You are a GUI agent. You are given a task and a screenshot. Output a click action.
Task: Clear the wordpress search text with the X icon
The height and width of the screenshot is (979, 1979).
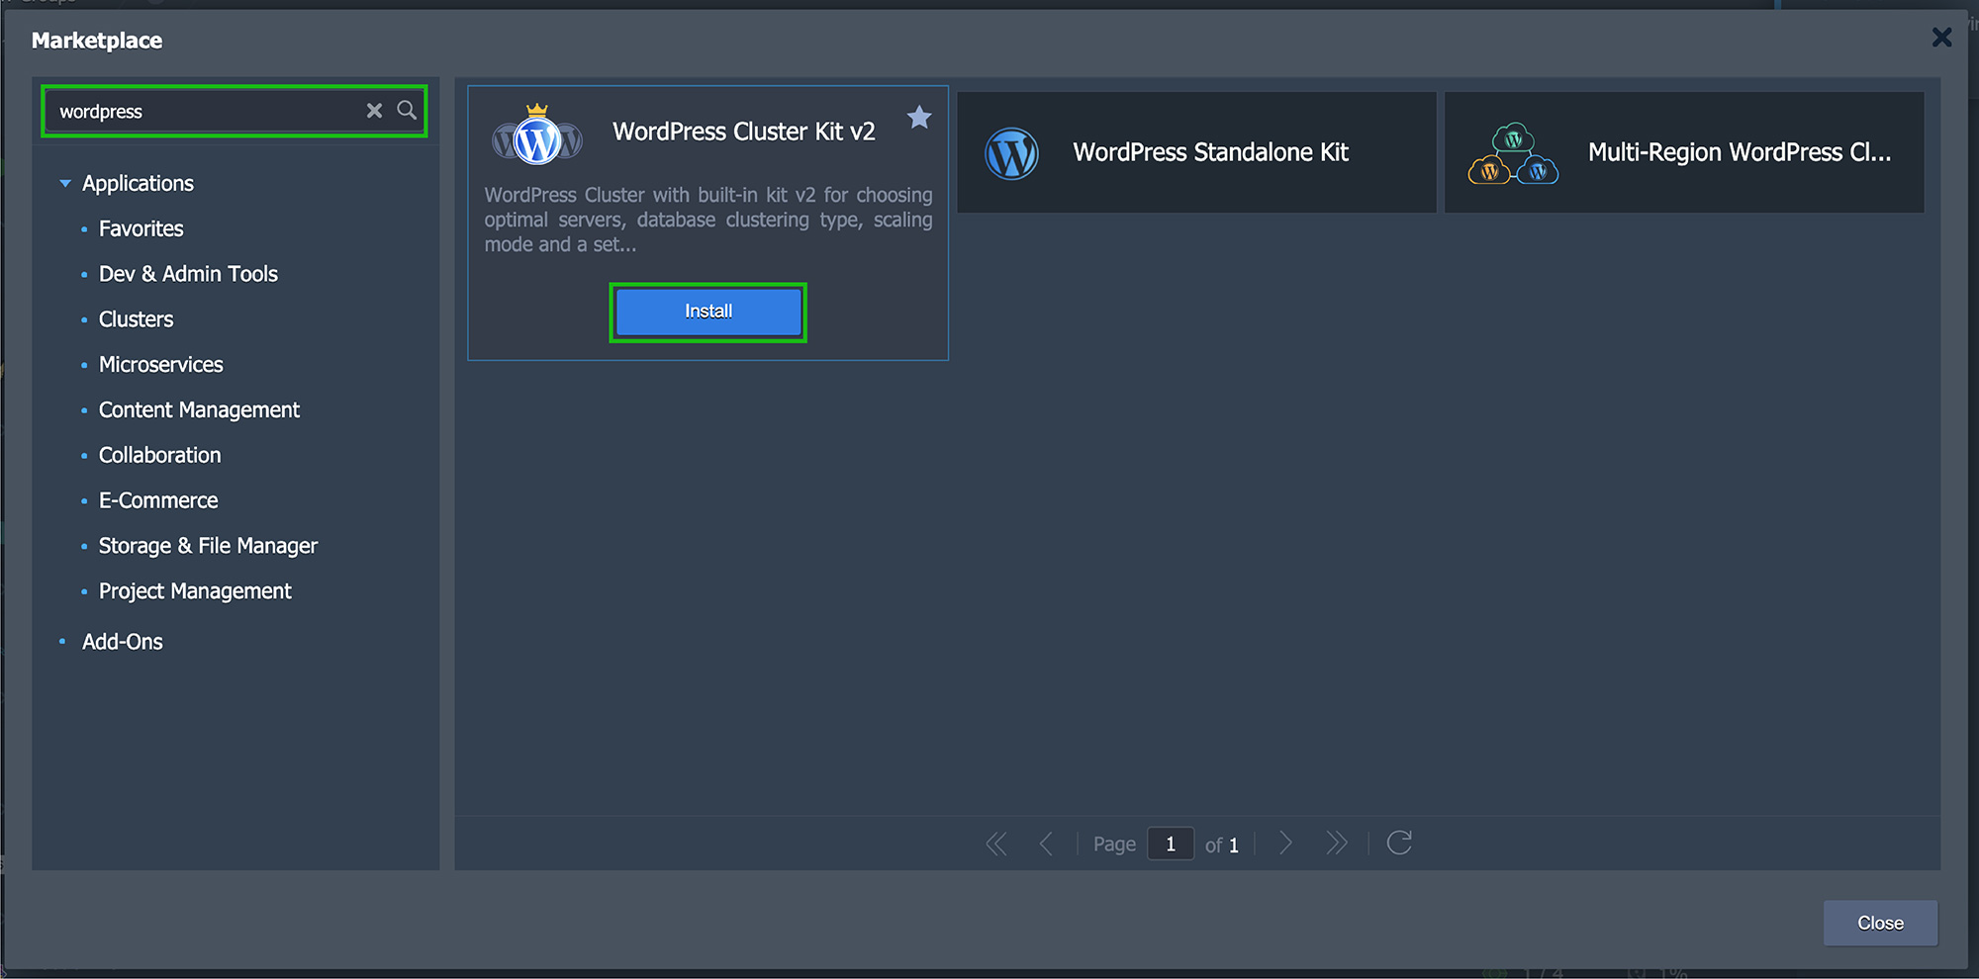click(374, 111)
